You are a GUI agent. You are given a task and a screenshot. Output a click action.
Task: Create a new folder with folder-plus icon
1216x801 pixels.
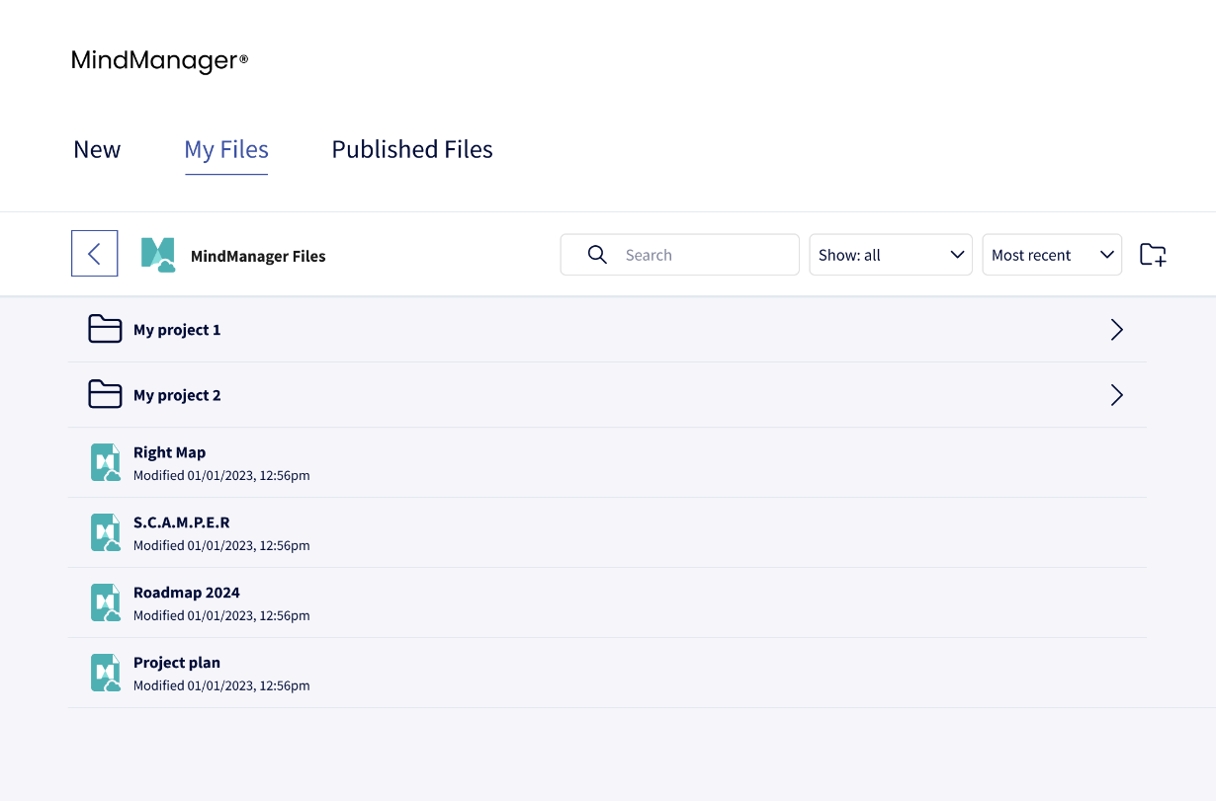1153,255
